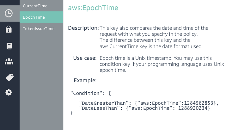The height and width of the screenshot is (130, 232).
Task: Click the "Example:" label
Action: 85,80
